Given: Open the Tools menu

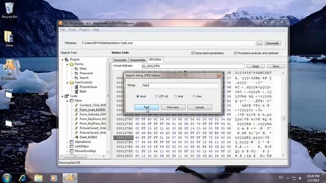Looking at the screenshot, I should [x=72, y=30].
